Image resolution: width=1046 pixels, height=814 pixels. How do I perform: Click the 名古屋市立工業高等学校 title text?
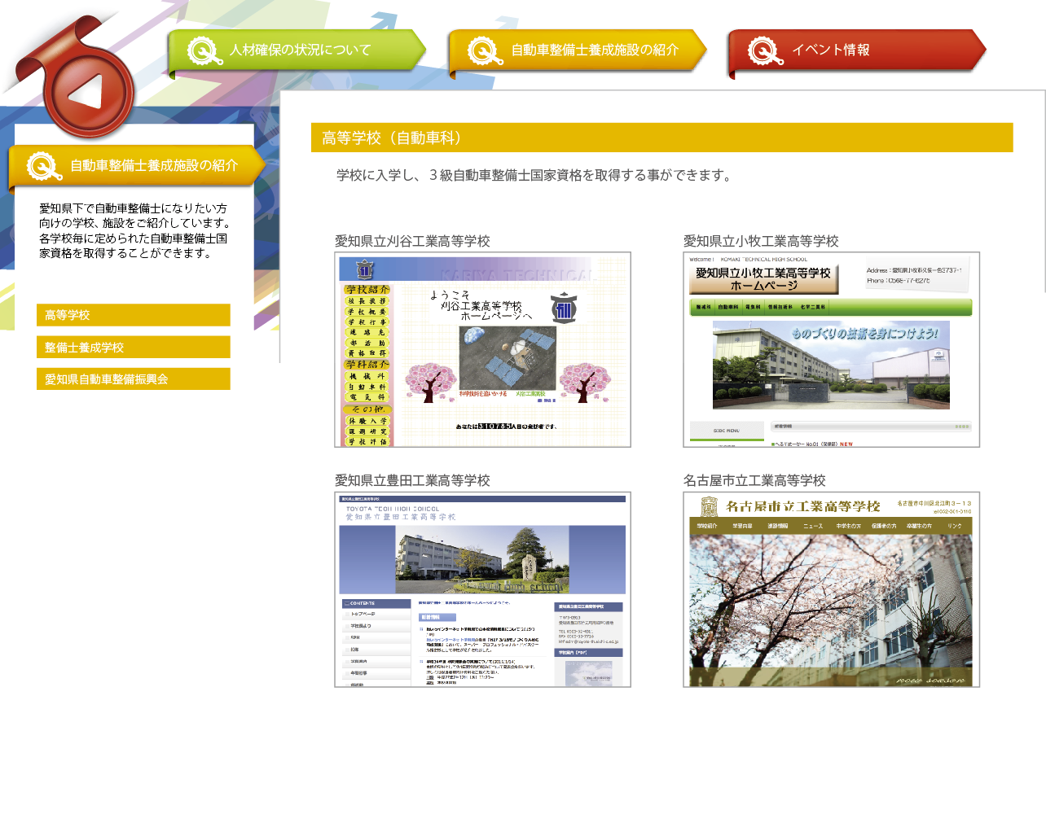click(x=754, y=480)
